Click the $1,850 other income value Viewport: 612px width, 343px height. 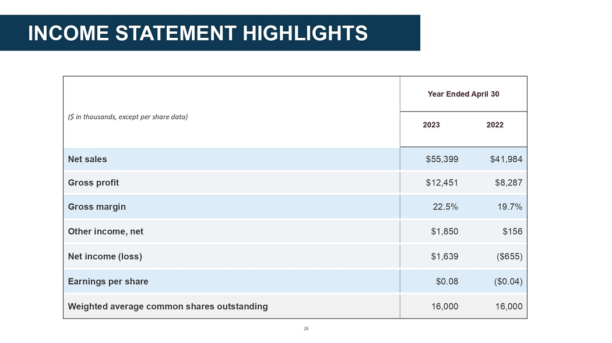coord(444,231)
